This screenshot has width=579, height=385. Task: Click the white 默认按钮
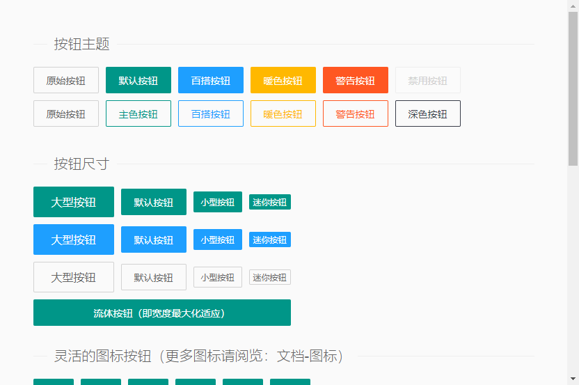point(154,278)
